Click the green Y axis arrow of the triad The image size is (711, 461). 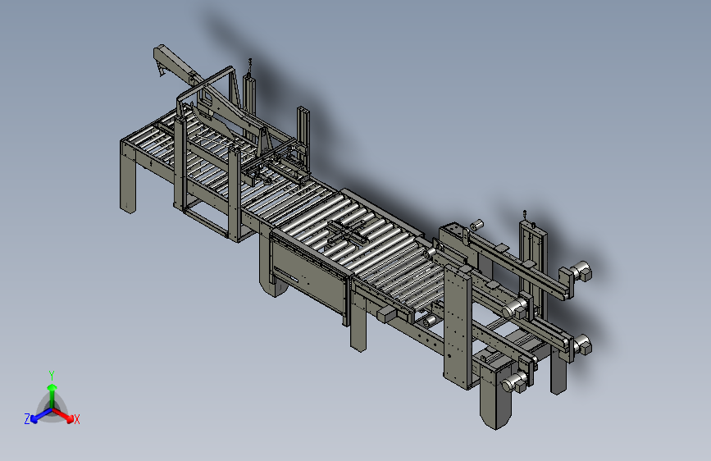click(52, 395)
